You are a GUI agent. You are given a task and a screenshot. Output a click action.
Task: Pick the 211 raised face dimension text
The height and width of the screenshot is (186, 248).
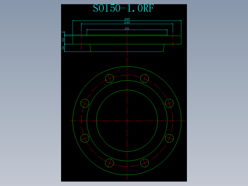127,29
